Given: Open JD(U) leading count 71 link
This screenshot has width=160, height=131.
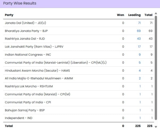Looking at the screenshot, I should click(139, 23).
